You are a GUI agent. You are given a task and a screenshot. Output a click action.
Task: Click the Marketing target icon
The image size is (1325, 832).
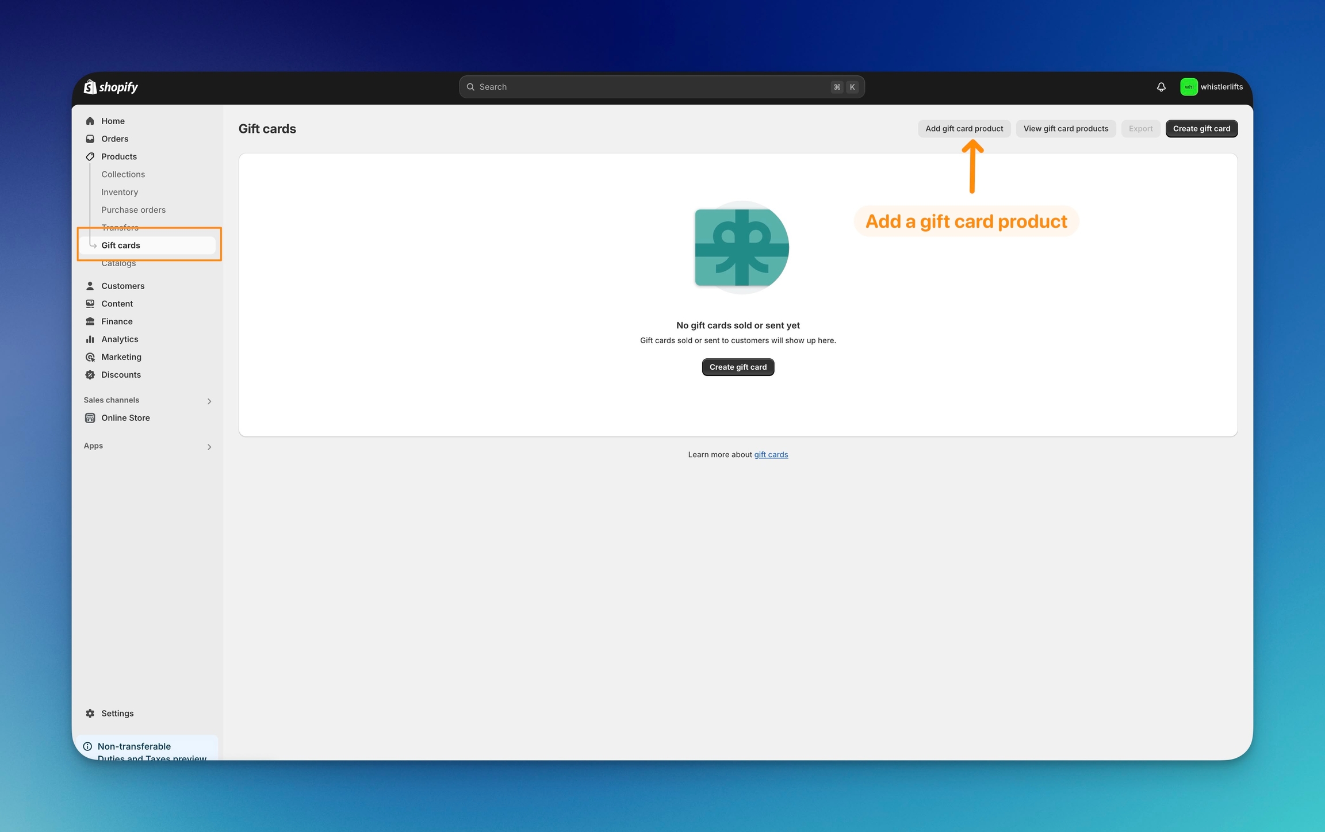[90, 357]
